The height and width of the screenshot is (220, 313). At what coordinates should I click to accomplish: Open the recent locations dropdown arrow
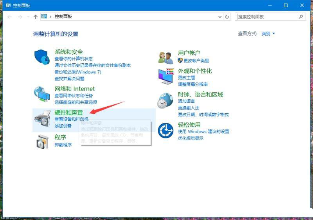point(28,17)
